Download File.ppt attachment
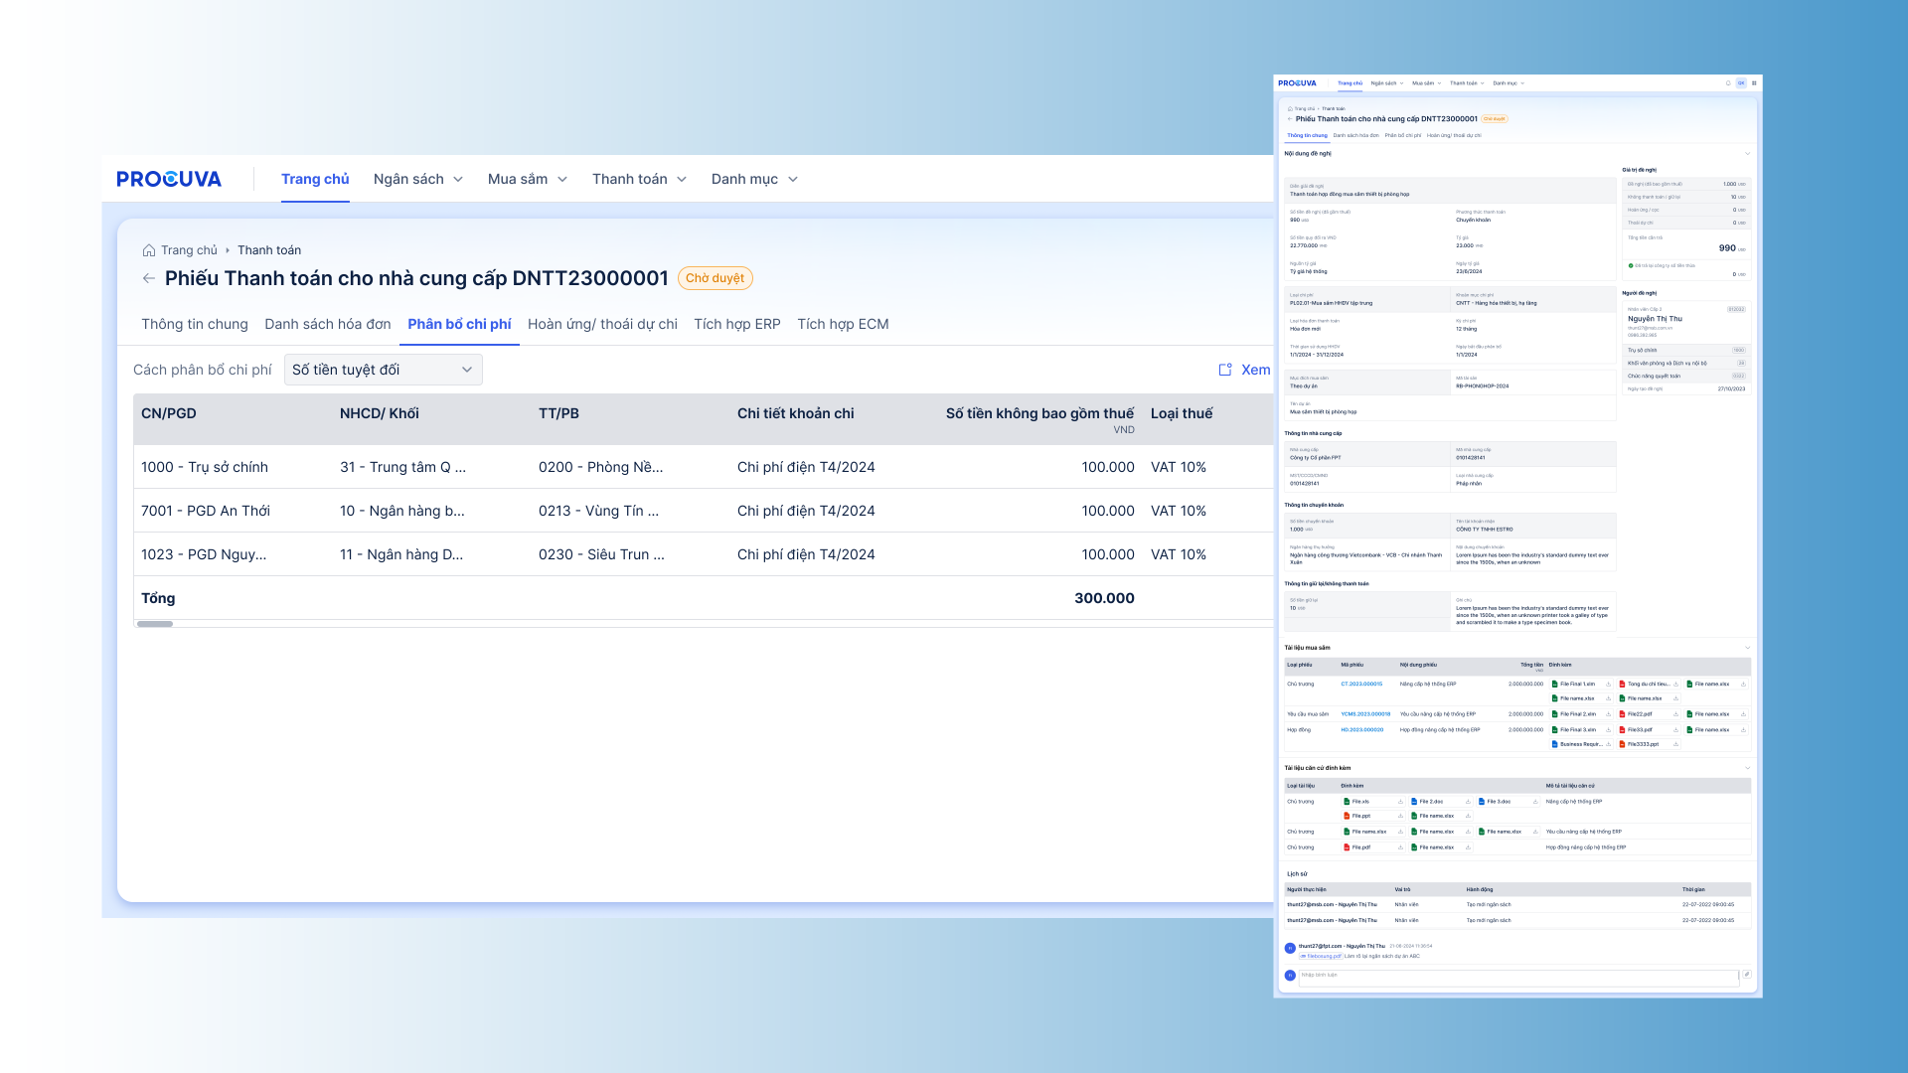The width and height of the screenshot is (1908, 1073). click(1400, 816)
